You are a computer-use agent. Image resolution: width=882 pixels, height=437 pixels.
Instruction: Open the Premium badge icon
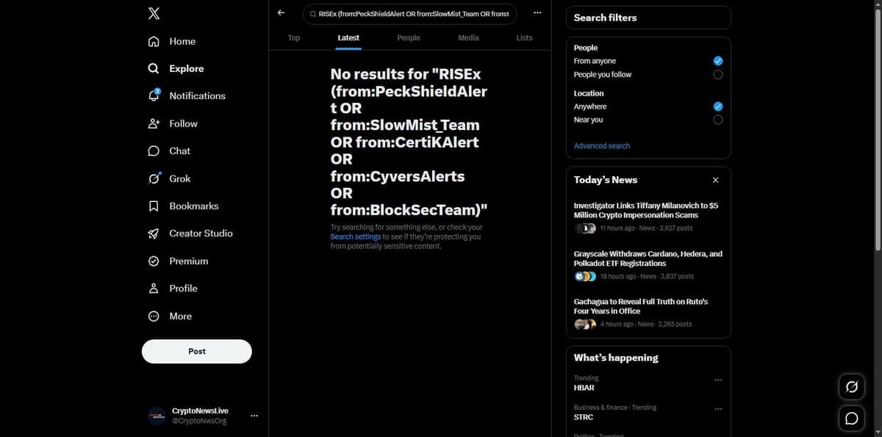[x=154, y=261]
